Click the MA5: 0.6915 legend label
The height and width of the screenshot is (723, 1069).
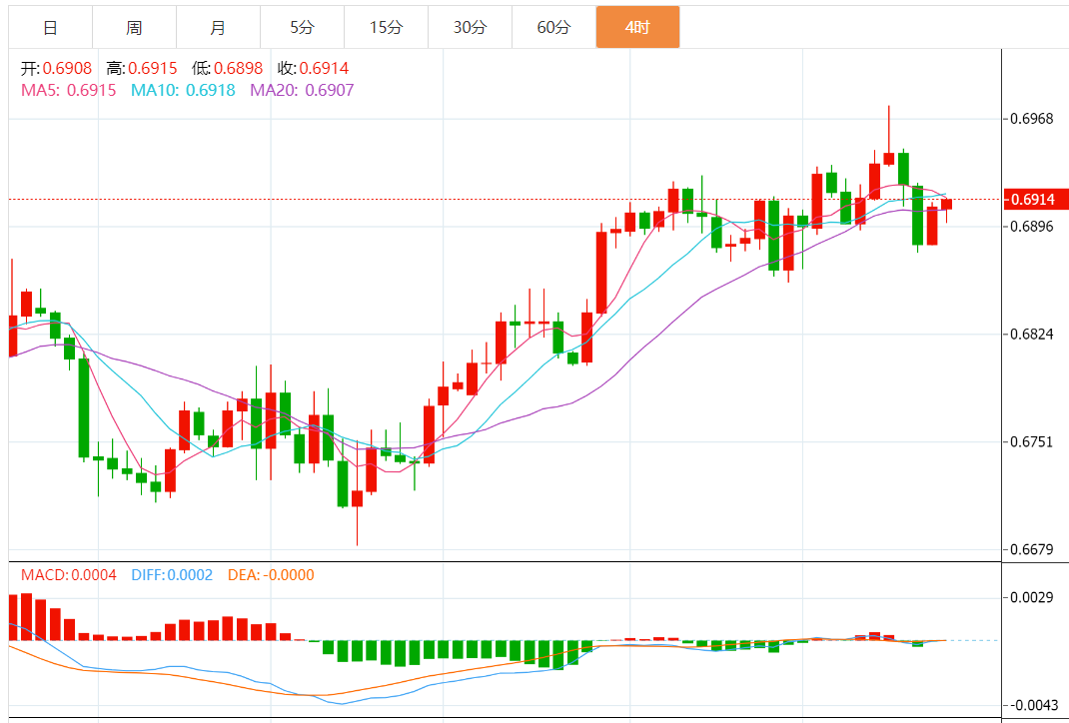point(69,90)
